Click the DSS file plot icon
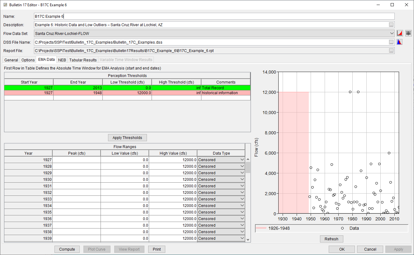The width and height of the screenshot is (414, 255). coord(399,42)
